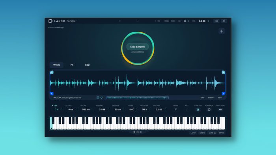The height and width of the screenshot is (155, 276).
Task: Click the preset name field in header
Action: 138,21
